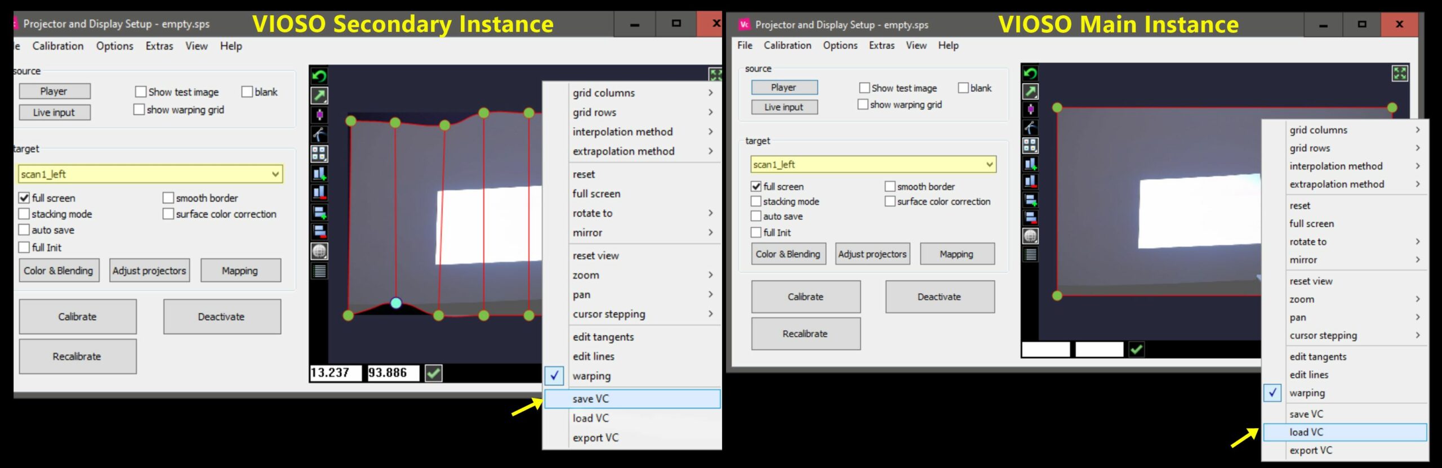This screenshot has width=1442, height=468.
Task: Tick full Init checkbox in Main Instance
Action: coord(756,232)
